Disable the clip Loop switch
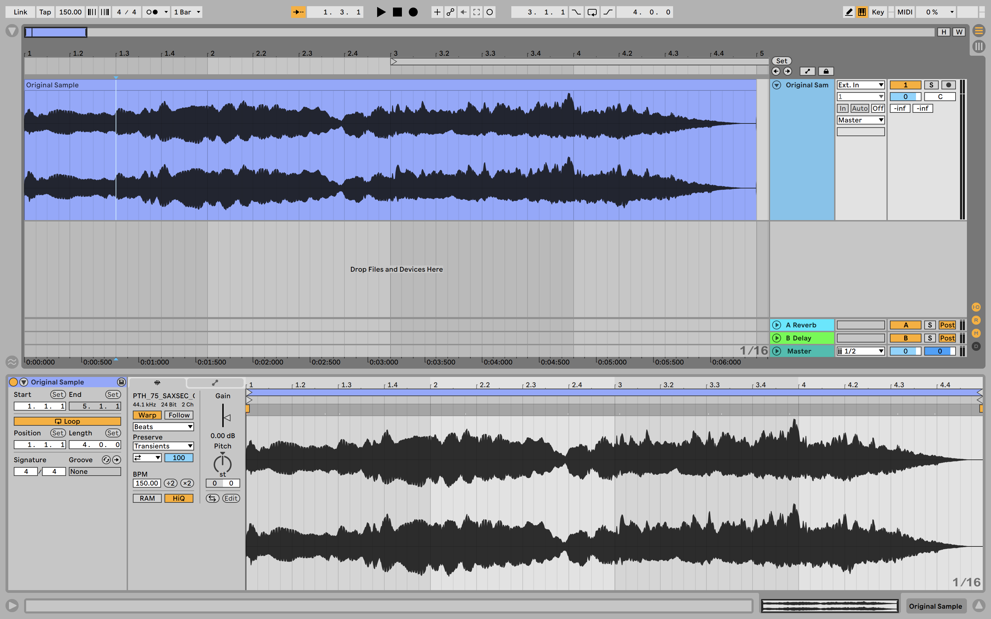 click(x=67, y=421)
